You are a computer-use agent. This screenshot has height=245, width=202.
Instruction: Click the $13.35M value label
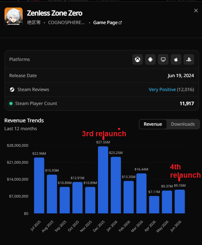click(x=129, y=177)
